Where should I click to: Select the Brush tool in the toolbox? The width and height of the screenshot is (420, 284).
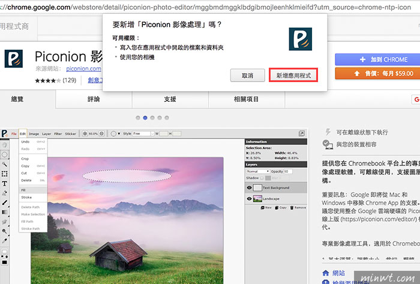click(x=5, y=203)
